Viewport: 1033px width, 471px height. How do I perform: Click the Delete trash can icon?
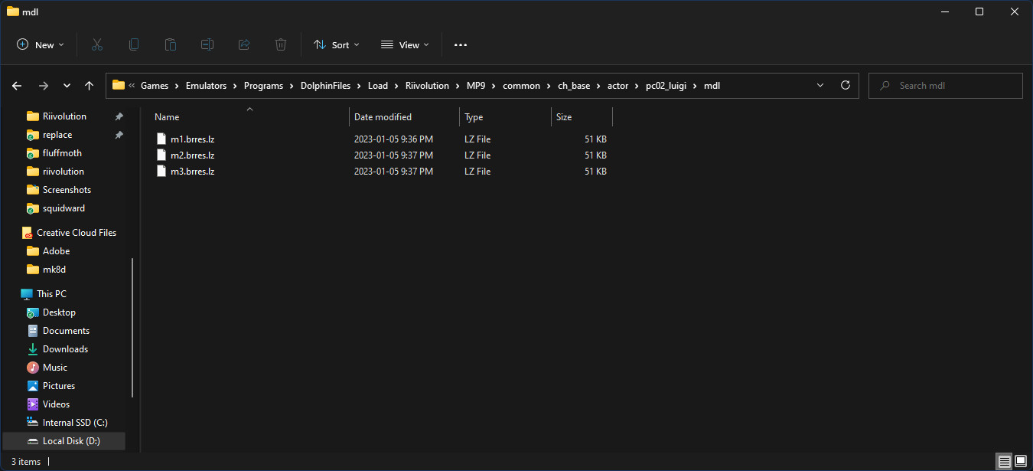pos(281,45)
